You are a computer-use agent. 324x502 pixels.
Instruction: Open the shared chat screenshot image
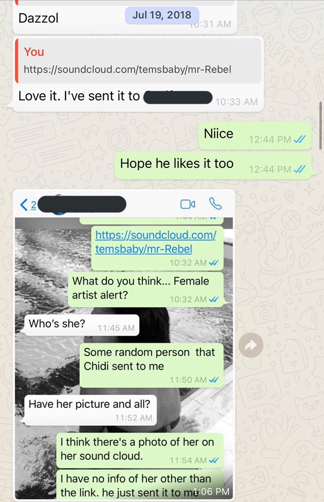point(124,344)
